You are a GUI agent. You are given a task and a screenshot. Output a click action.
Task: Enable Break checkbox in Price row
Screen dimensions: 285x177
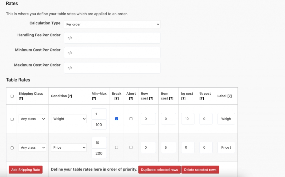(117, 147)
